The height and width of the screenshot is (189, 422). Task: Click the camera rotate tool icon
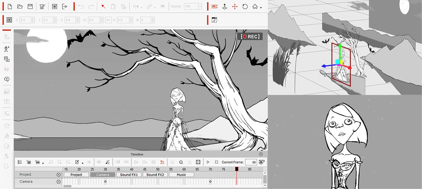(245, 7)
